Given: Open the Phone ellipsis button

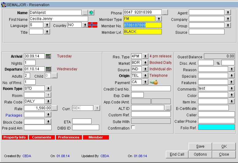Looking at the screenshot, I should tap(165, 12).
